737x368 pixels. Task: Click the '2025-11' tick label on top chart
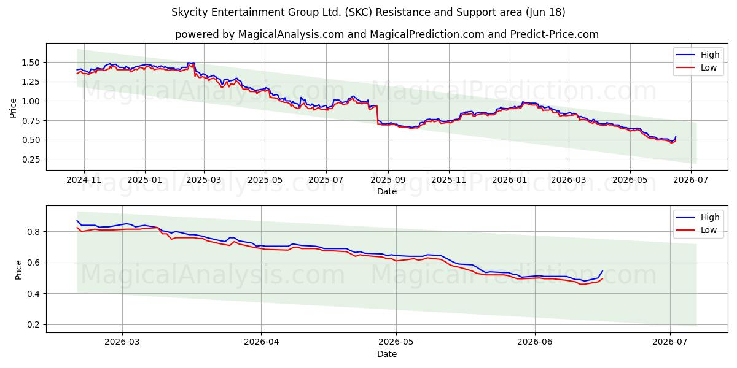449,180
